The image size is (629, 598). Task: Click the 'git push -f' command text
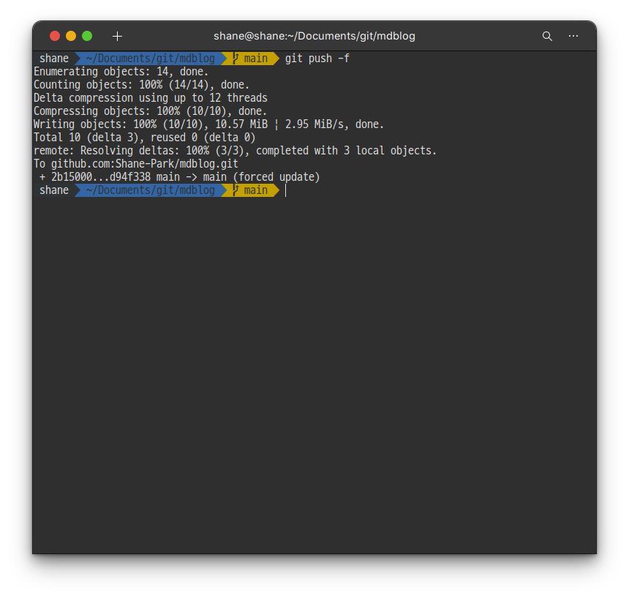tap(317, 59)
